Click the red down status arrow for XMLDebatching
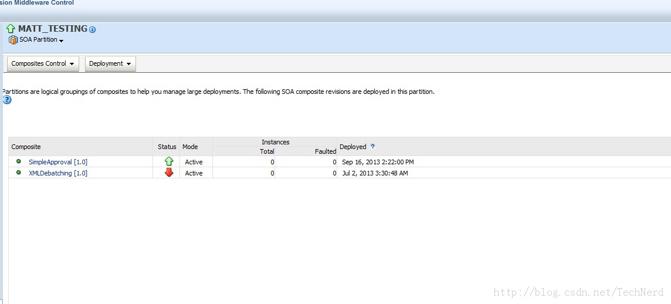 tap(169, 173)
